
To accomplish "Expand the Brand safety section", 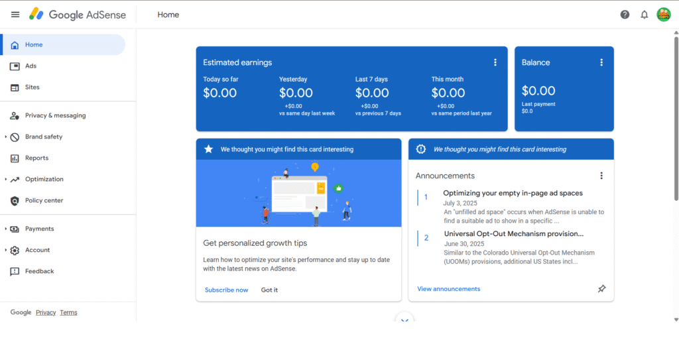I will pos(6,137).
